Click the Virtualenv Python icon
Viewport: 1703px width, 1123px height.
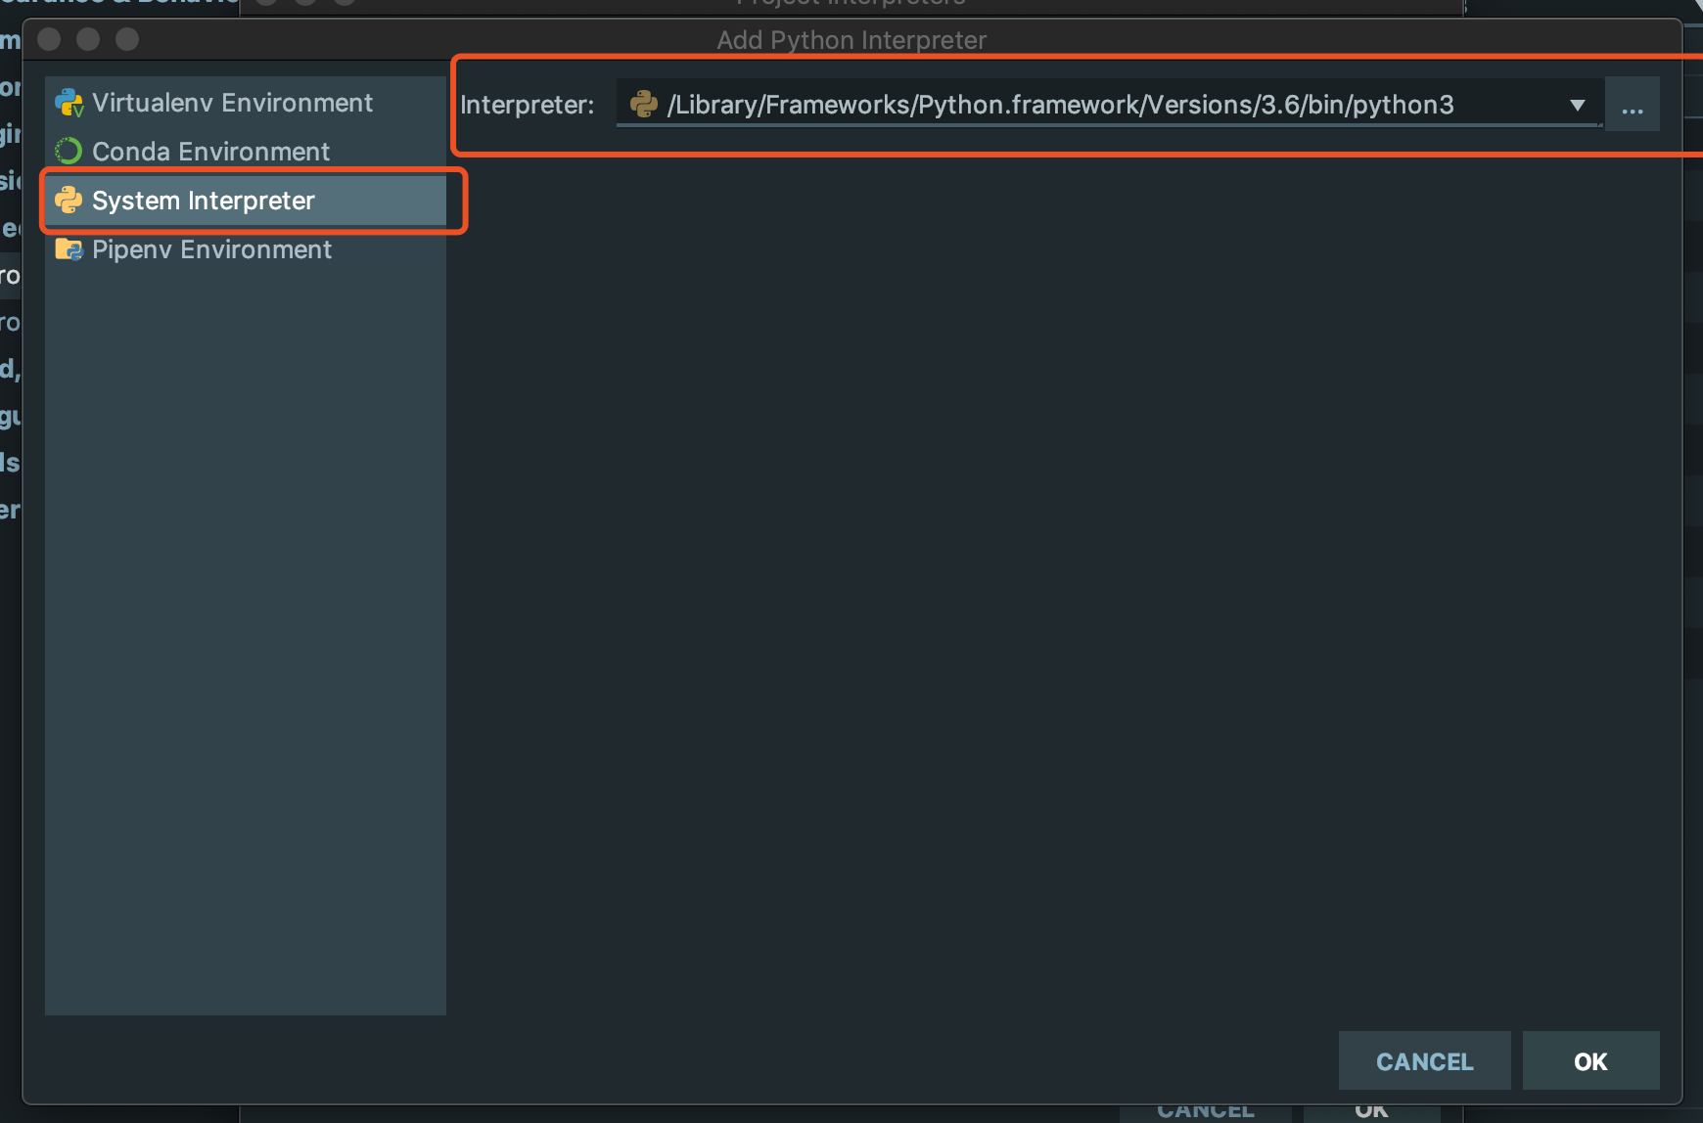69,103
